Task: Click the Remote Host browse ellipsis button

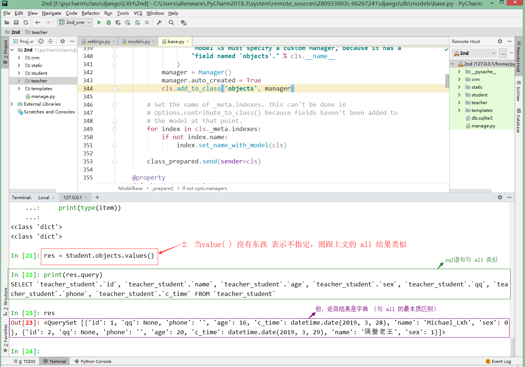Action: coord(503,53)
